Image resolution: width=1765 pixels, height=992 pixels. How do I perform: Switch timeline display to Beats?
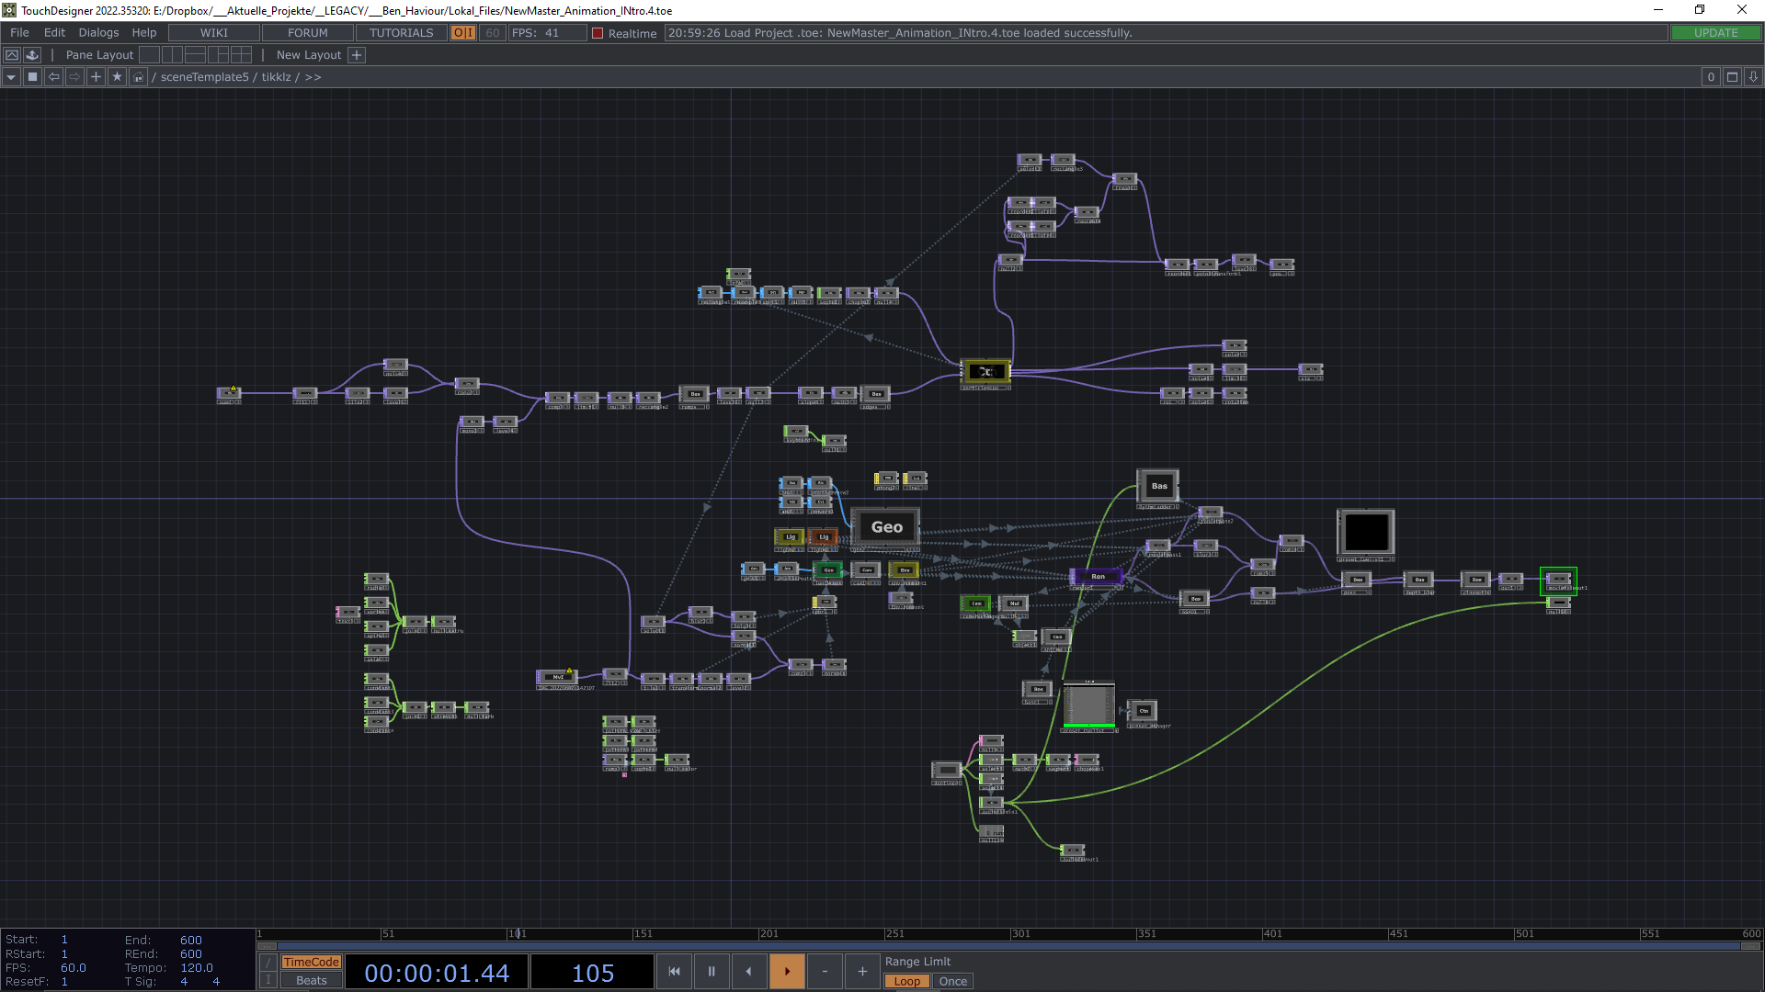pos(311,980)
